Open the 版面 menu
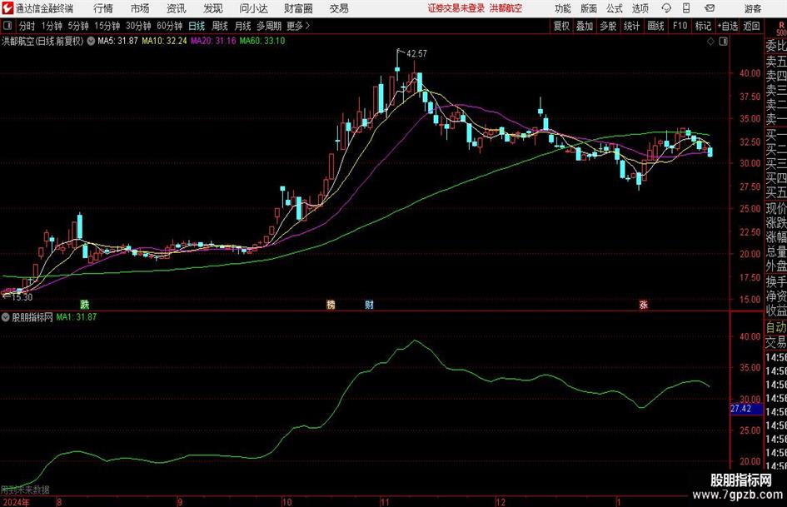787x507 pixels. click(x=589, y=8)
